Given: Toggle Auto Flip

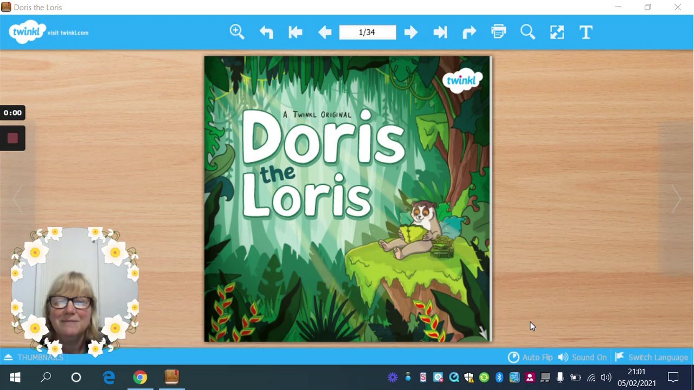Looking at the screenshot, I should [x=530, y=357].
